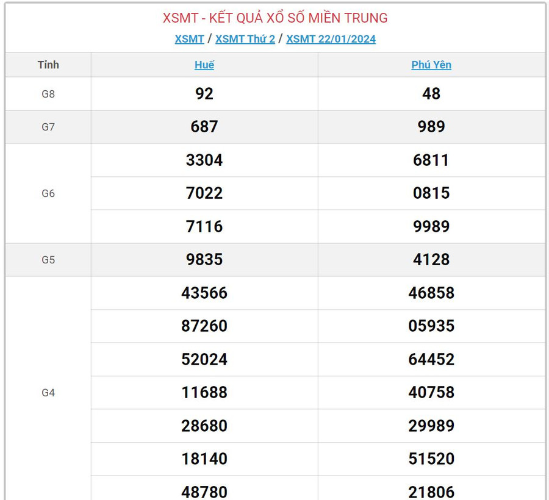Open the XSMT 22/01/2024 date link
This screenshot has width=549, height=500.
click(x=331, y=39)
